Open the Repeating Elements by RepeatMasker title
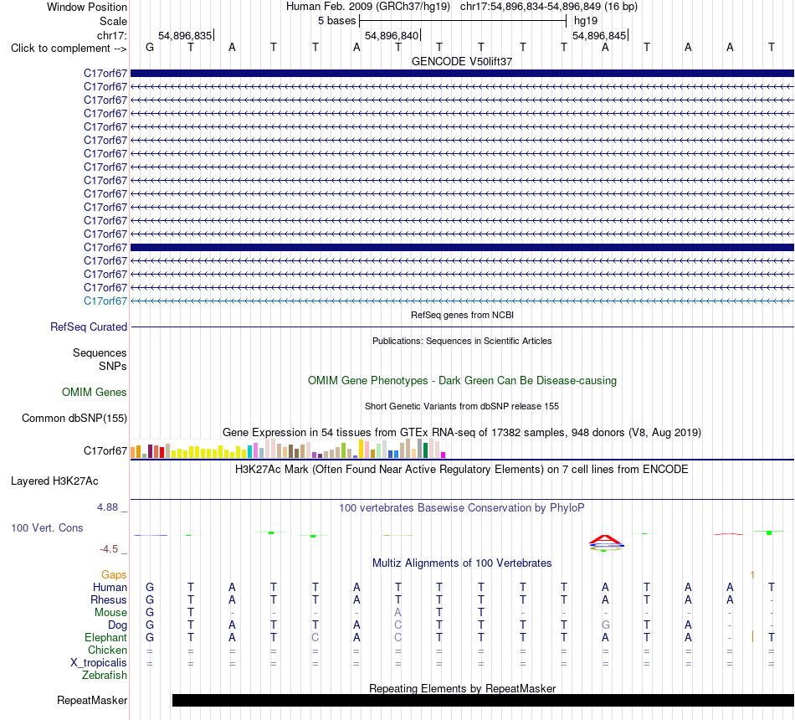Screen dimensions: 795x720 point(462,688)
